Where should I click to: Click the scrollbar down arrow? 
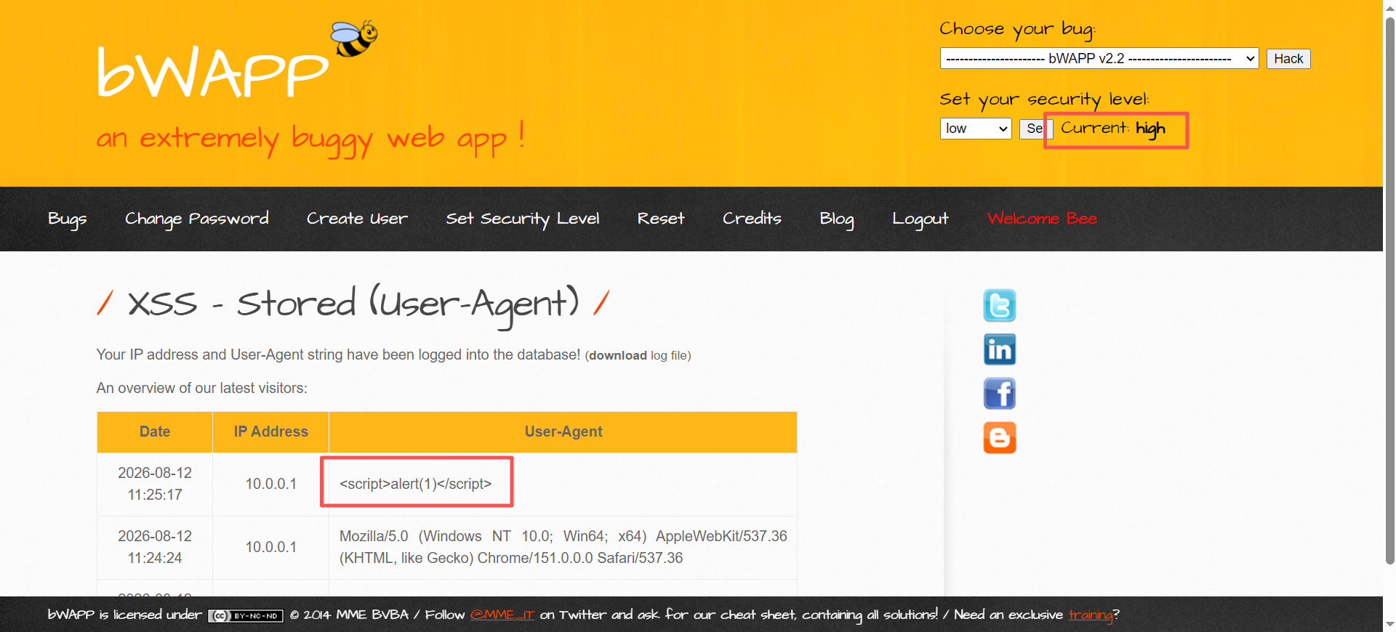coord(1389,625)
